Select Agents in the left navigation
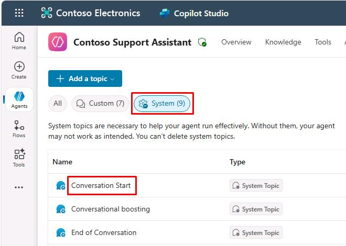This screenshot has width=346, height=246. (x=19, y=99)
